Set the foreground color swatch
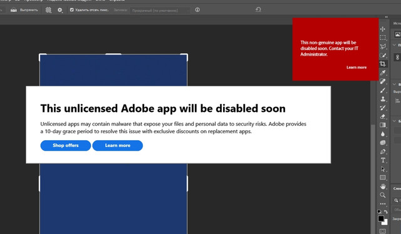 (381, 219)
